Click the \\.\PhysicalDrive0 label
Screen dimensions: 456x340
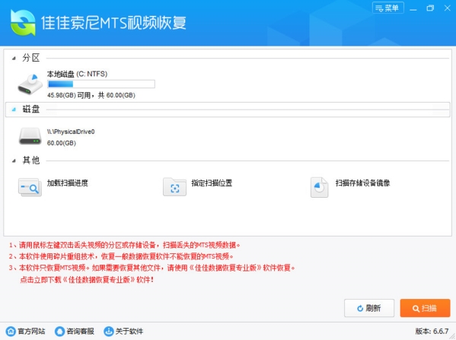(71, 132)
